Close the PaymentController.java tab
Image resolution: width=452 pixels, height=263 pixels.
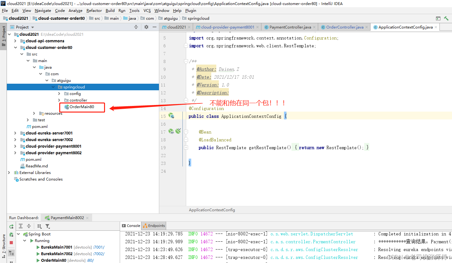click(x=314, y=27)
